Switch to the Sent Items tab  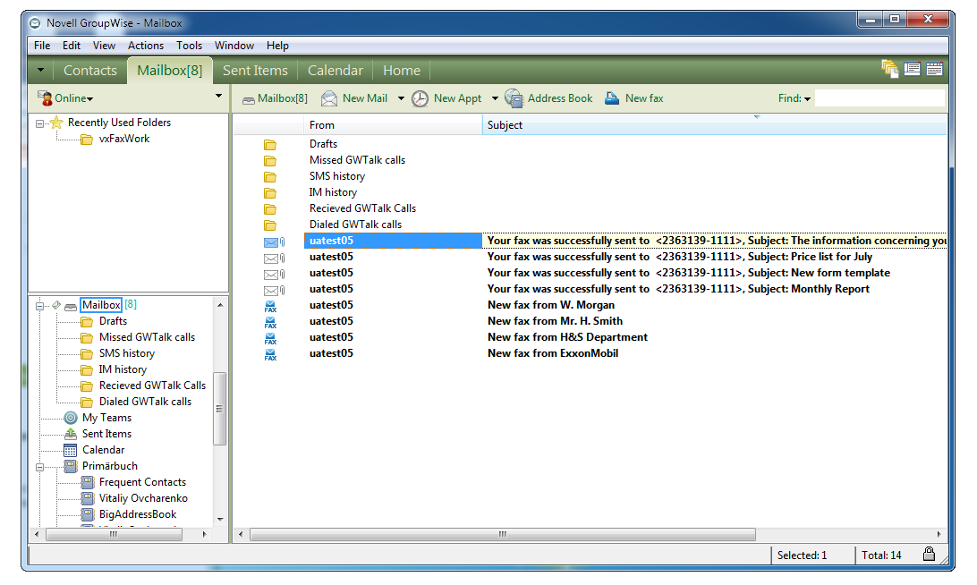[x=255, y=71]
